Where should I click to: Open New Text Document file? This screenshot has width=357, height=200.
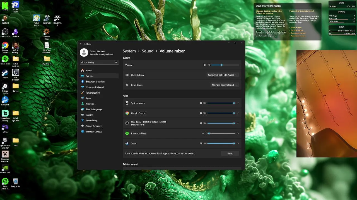(x=47, y=48)
